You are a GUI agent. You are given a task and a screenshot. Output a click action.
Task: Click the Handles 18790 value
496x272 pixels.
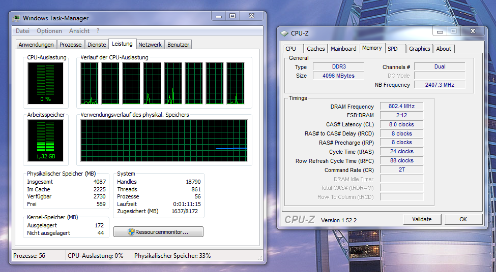pyautogui.click(x=193, y=182)
